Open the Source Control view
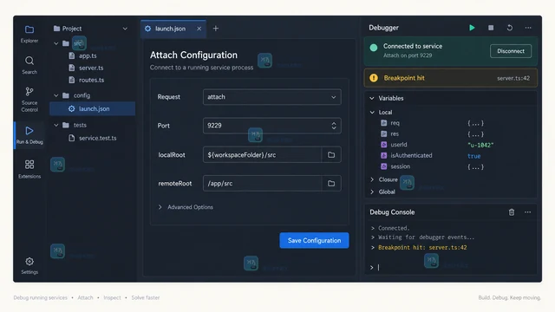The image size is (555, 312). pos(29,99)
